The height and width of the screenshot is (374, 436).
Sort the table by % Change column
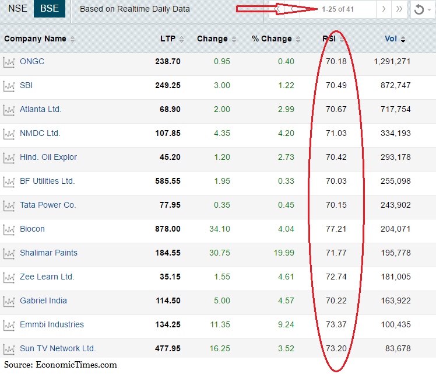pos(276,39)
